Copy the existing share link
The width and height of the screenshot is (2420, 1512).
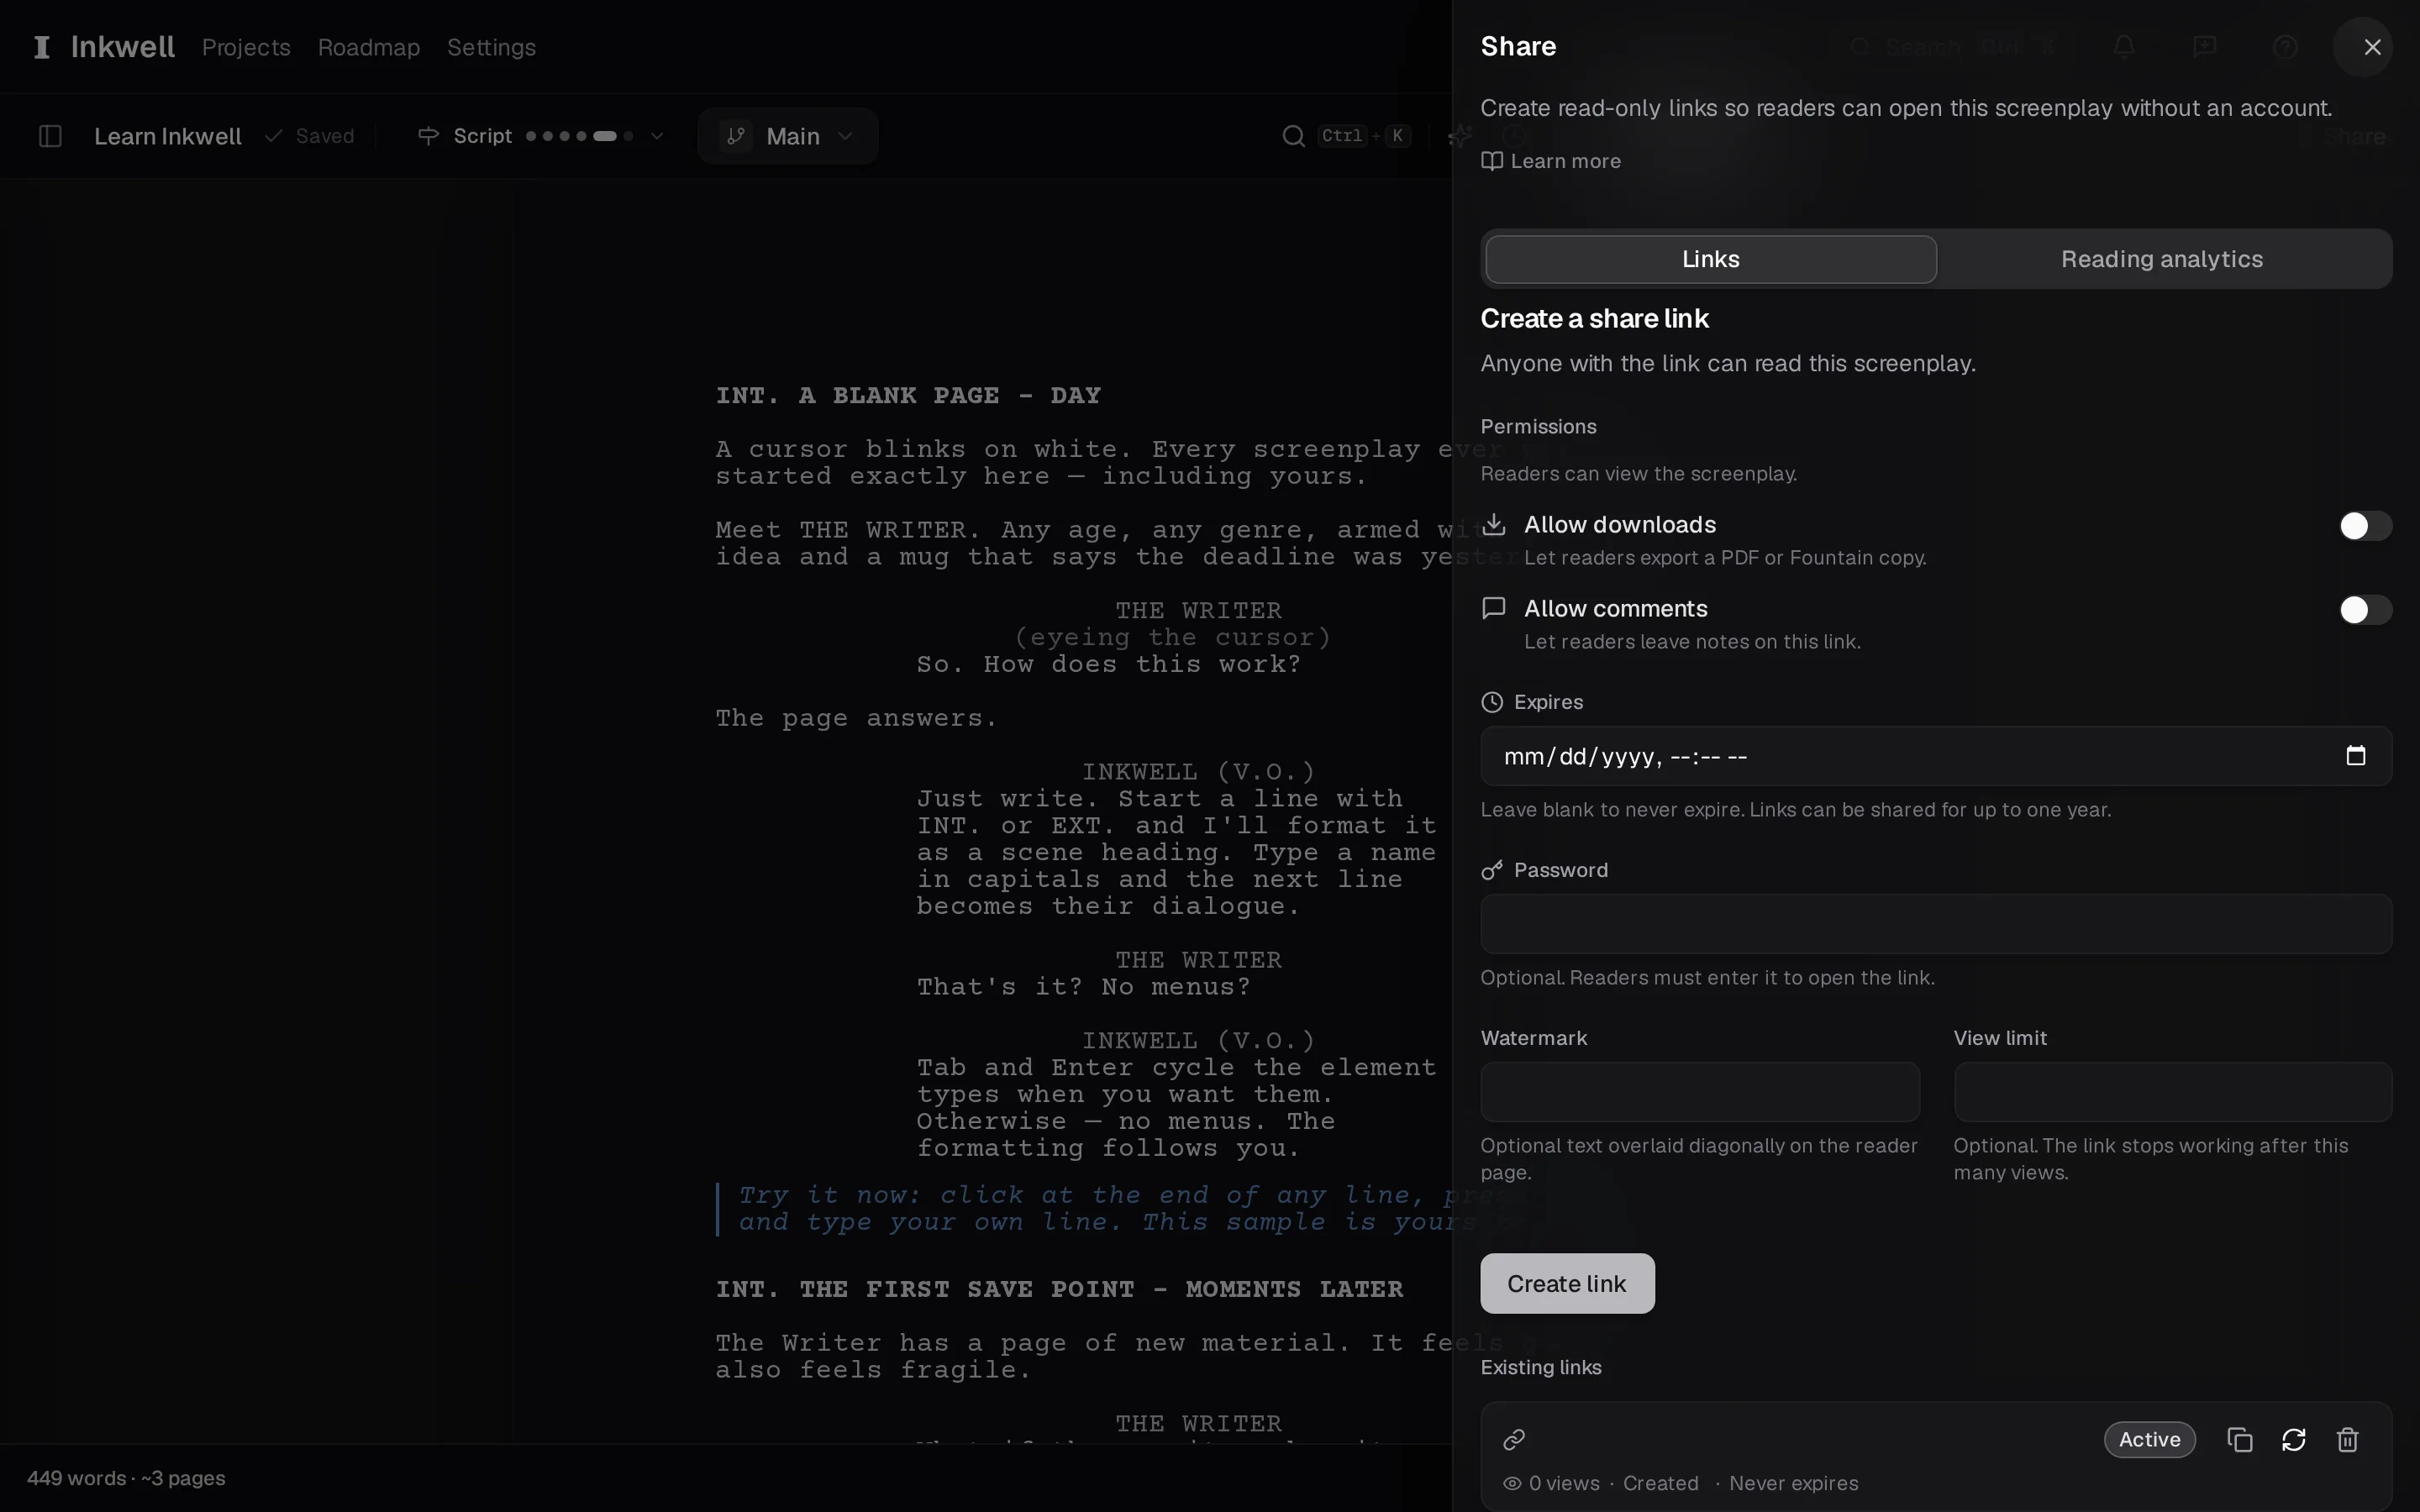pos(2240,1439)
